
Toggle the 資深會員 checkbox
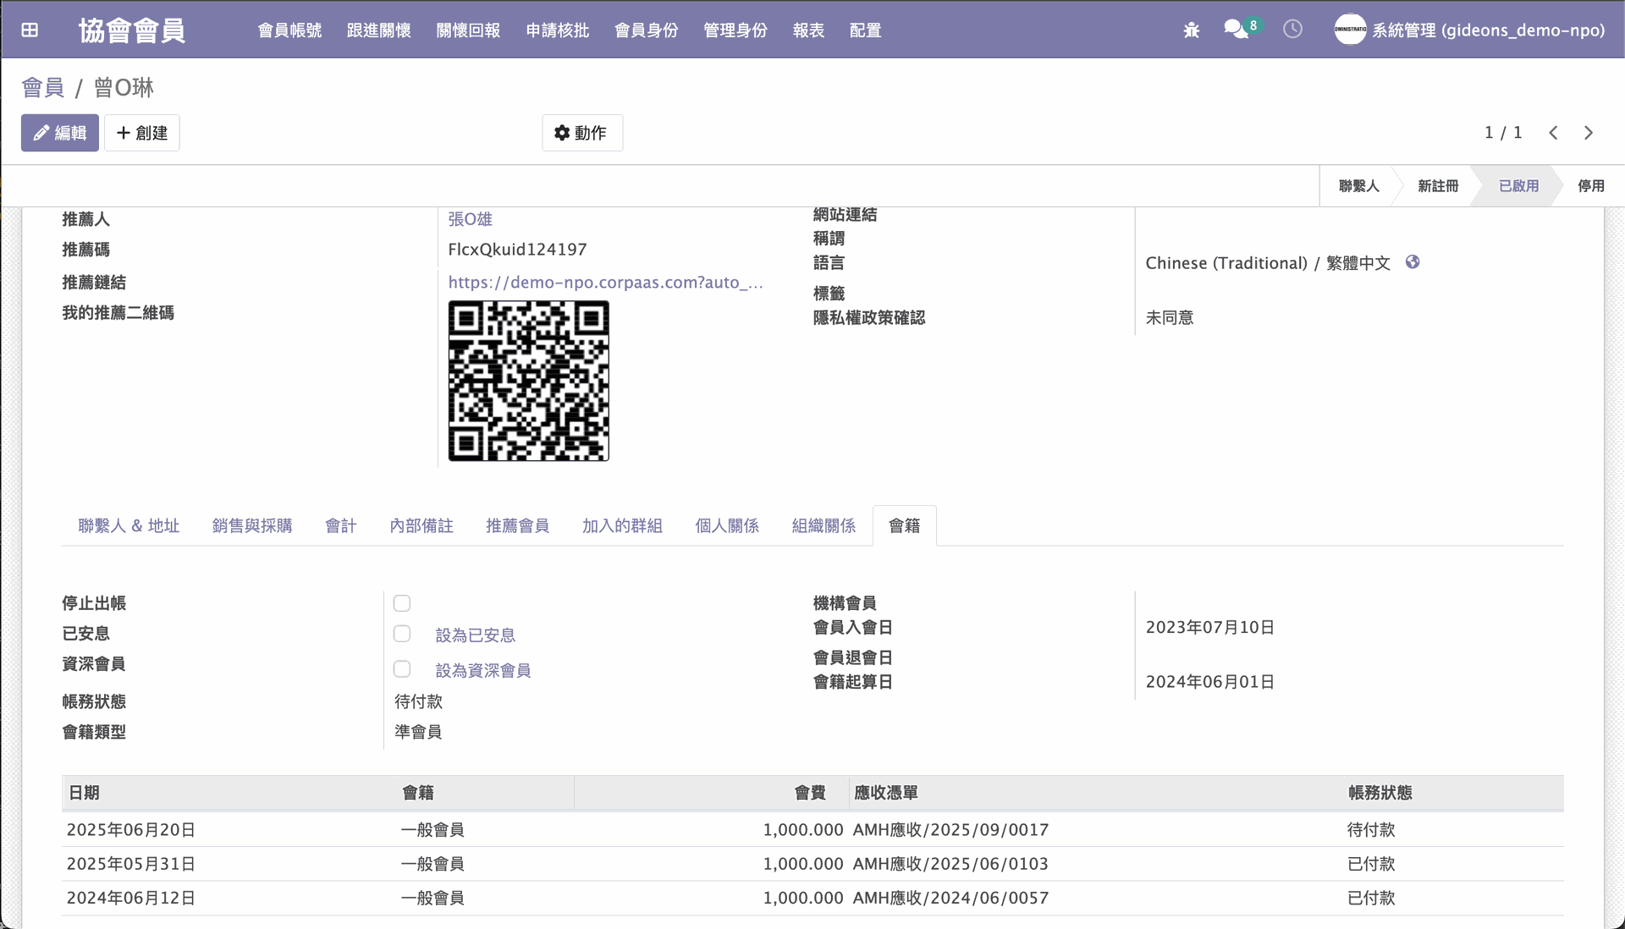pyautogui.click(x=402, y=669)
